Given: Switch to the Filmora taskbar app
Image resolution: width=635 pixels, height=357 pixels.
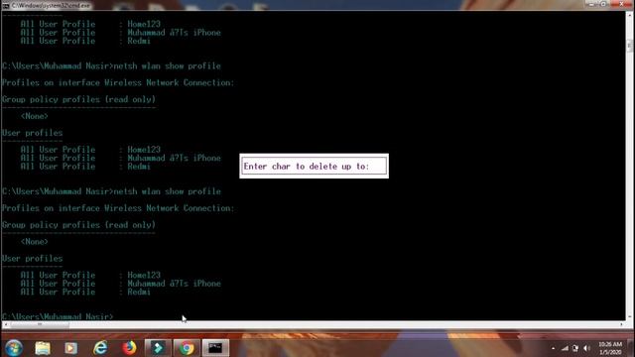Looking at the screenshot, I should tap(158, 348).
